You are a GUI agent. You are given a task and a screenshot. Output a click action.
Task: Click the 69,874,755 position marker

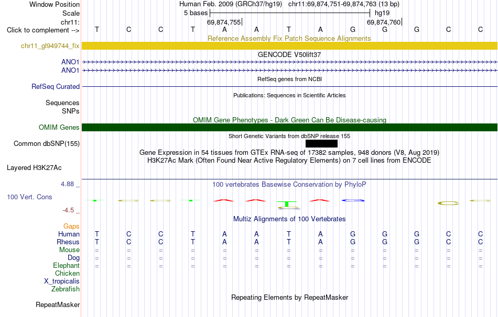coord(224,22)
